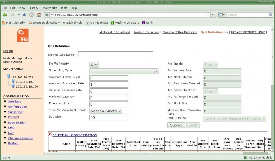Click UPDATE PRODUCT NOW link
275x161 pixels.
pyautogui.click(x=247, y=32)
